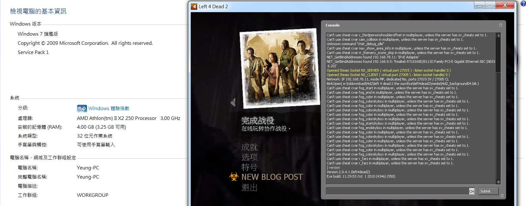Click the Left 4 Dead 2 titlebar icon
Viewport: 526px width, 206px height.
194,6
